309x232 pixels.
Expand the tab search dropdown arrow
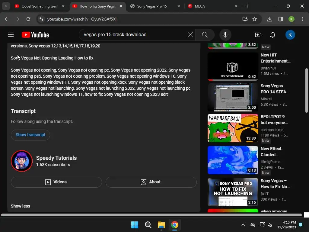click(x=6, y=6)
